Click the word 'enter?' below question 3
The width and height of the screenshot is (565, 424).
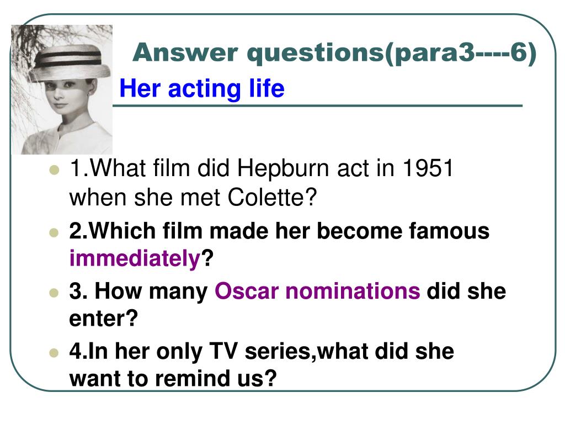104,319
